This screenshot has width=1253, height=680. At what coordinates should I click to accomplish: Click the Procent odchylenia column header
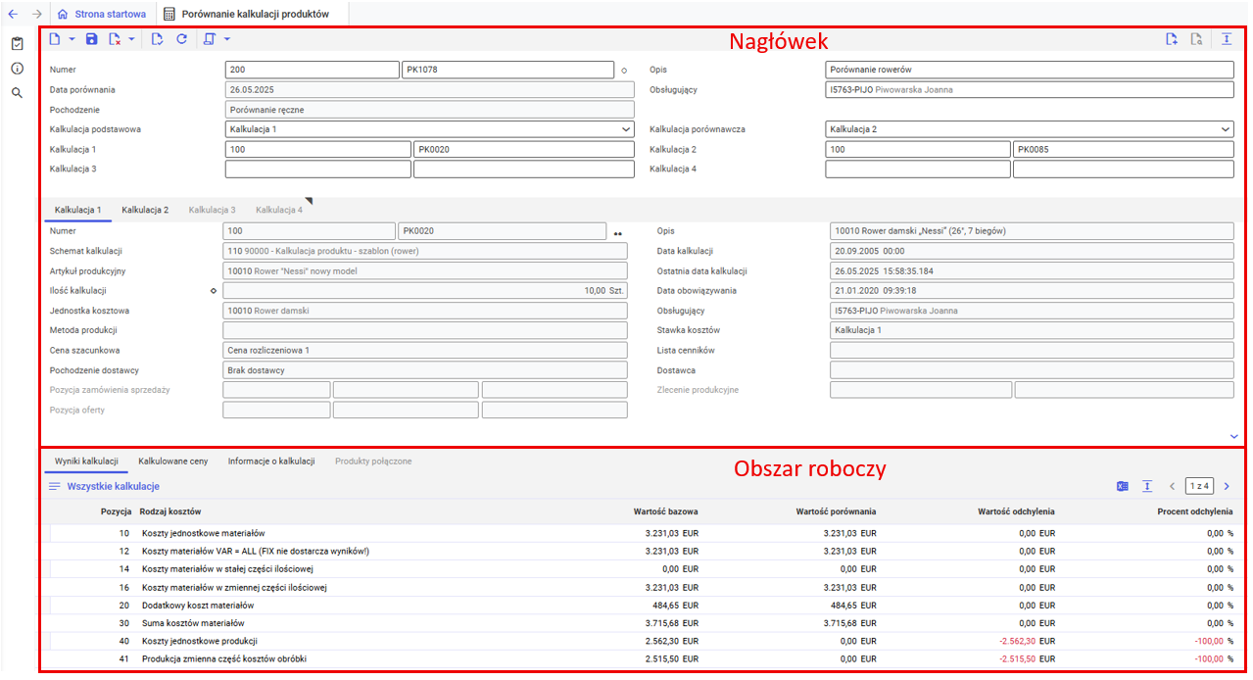(1194, 511)
